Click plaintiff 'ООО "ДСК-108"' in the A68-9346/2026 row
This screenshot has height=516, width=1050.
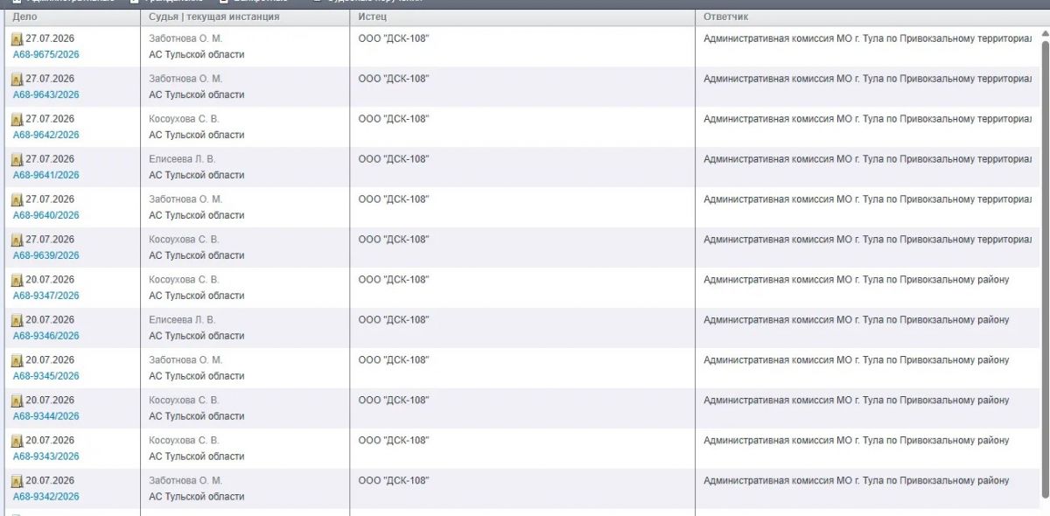click(x=394, y=320)
